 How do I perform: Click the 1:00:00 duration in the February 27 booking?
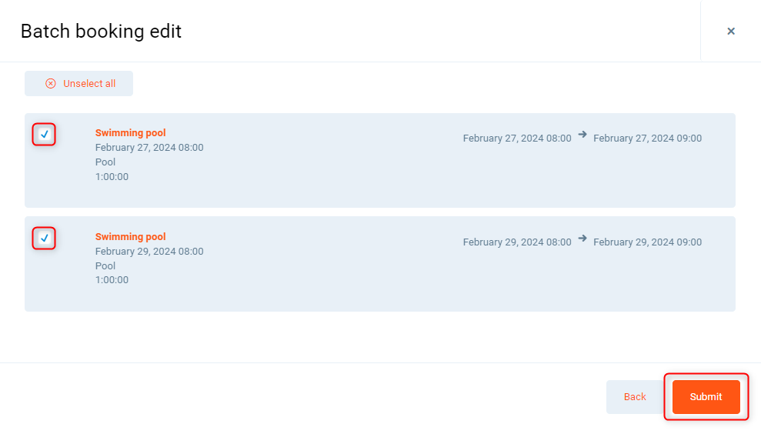coord(112,177)
